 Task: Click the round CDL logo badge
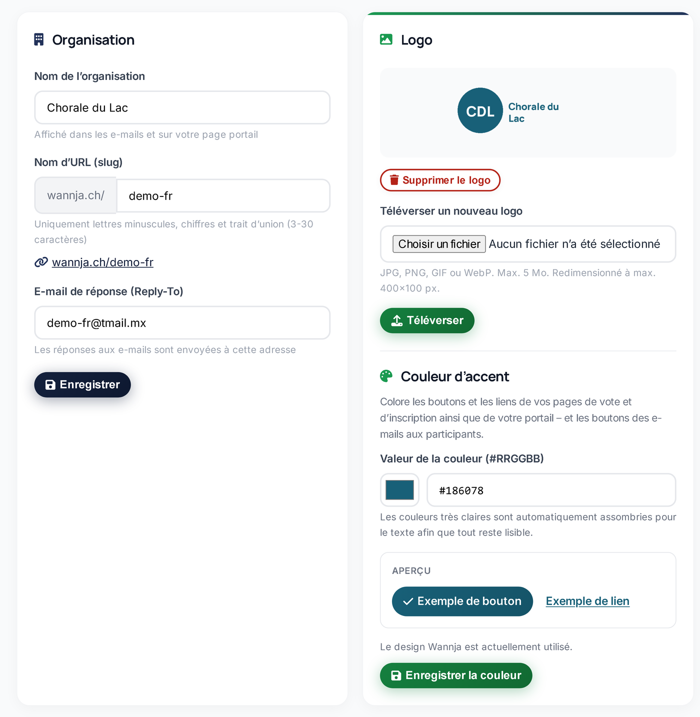point(480,110)
